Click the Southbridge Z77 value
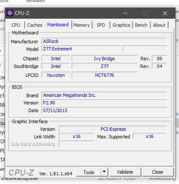The height and width of the screenshot is (184, 179). pos(105,66)
